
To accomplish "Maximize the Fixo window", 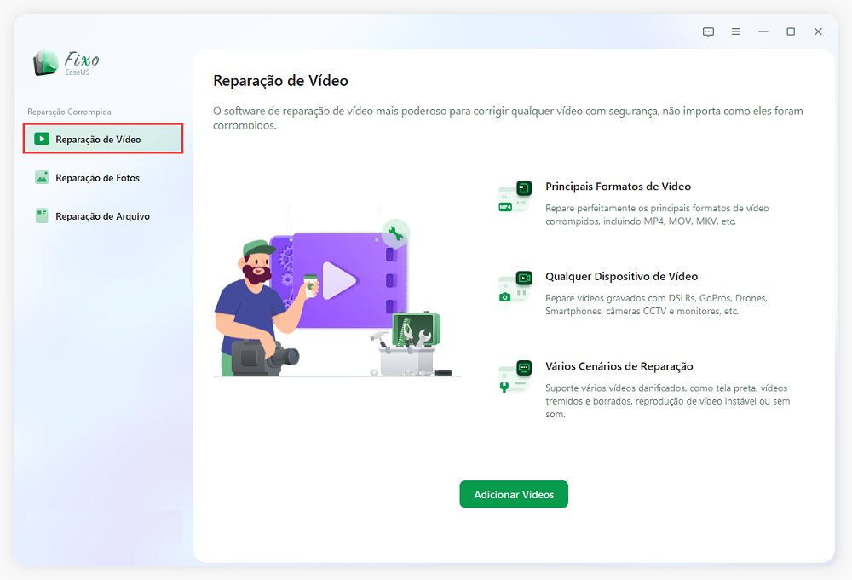I will (x=791, y=32).
